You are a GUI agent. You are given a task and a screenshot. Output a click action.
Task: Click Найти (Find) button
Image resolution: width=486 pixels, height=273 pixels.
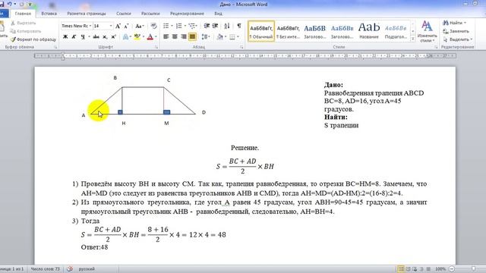click(x=454, y=23)
